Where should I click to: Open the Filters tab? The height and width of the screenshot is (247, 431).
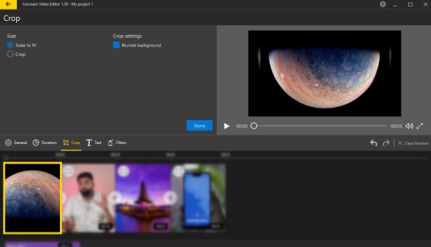(x=117, y=143)
